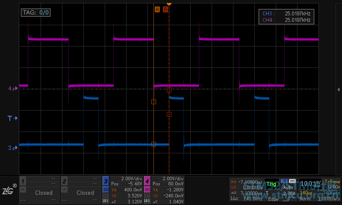Screen dimensions: 342x205
Task: Click the magenta channel 4 number button
Action: pyautogui.click(x=147, y=181)
